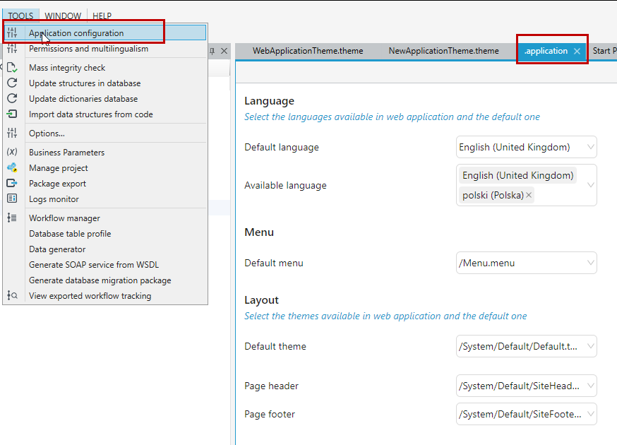
Task: Switch to the Start tab
Action: (604, 51)
